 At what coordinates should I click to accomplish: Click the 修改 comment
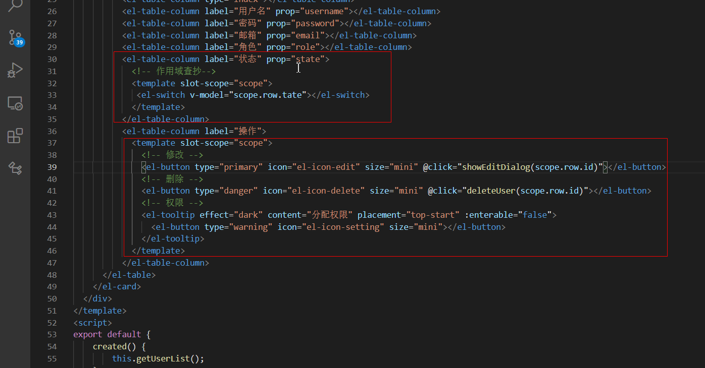point(172,155)
